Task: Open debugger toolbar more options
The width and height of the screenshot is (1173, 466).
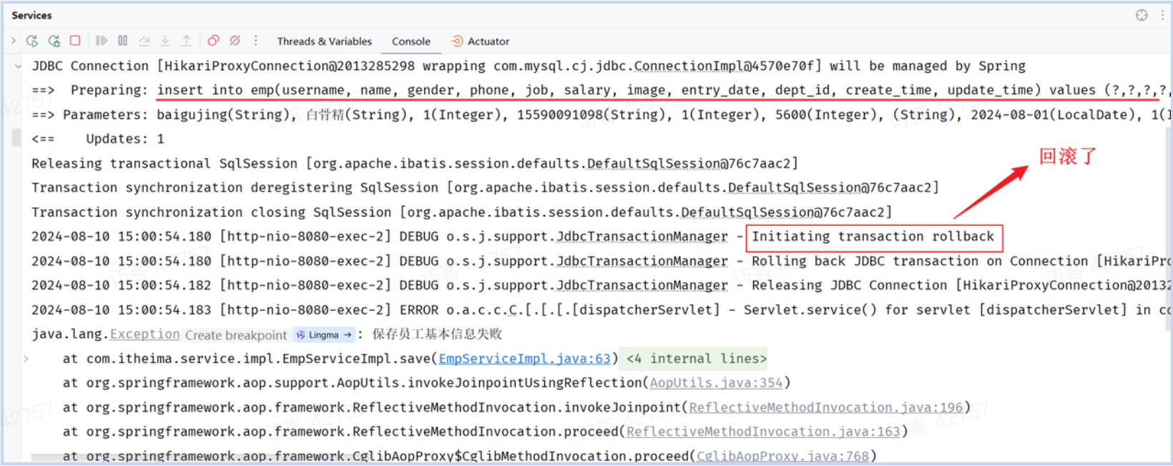Action: 255,41
